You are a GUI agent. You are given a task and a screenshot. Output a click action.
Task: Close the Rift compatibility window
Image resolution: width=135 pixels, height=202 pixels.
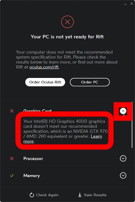(131, 4)
